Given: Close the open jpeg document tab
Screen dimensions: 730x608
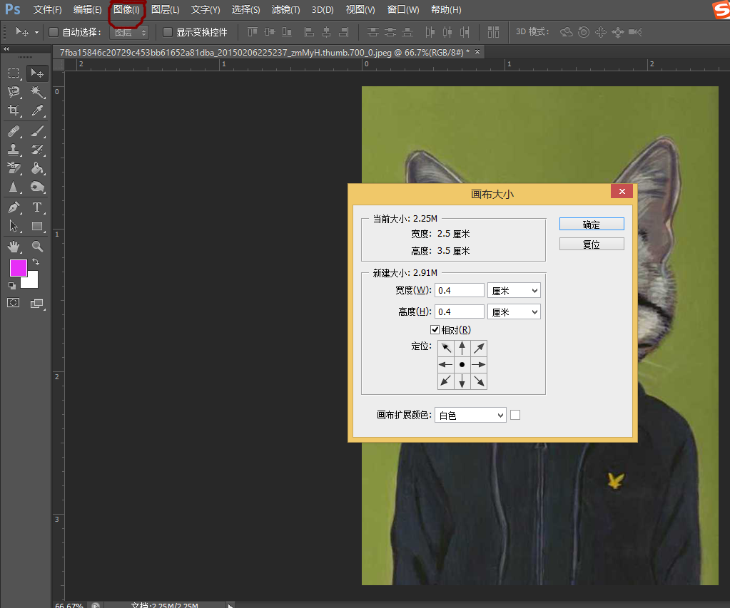Looking at the screenshot, I should point(477,52).
